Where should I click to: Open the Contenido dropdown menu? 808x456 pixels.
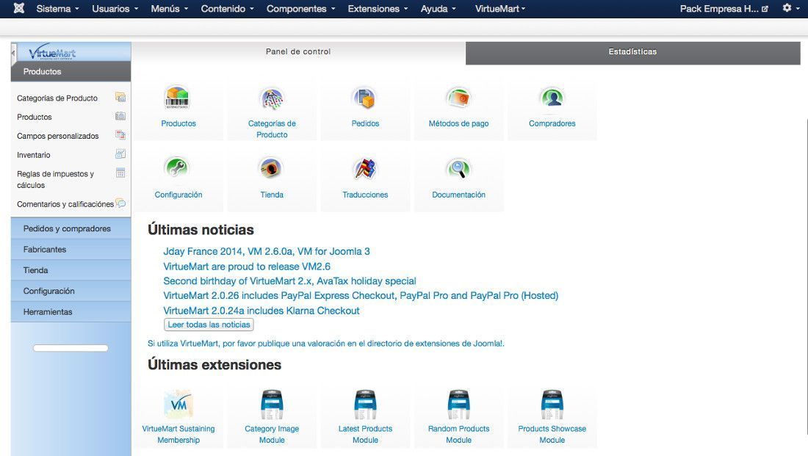pyautogui.click(x=227, y=9)
